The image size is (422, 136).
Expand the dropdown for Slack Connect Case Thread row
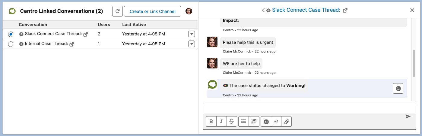pyautogui.click(x=192, y=34)
